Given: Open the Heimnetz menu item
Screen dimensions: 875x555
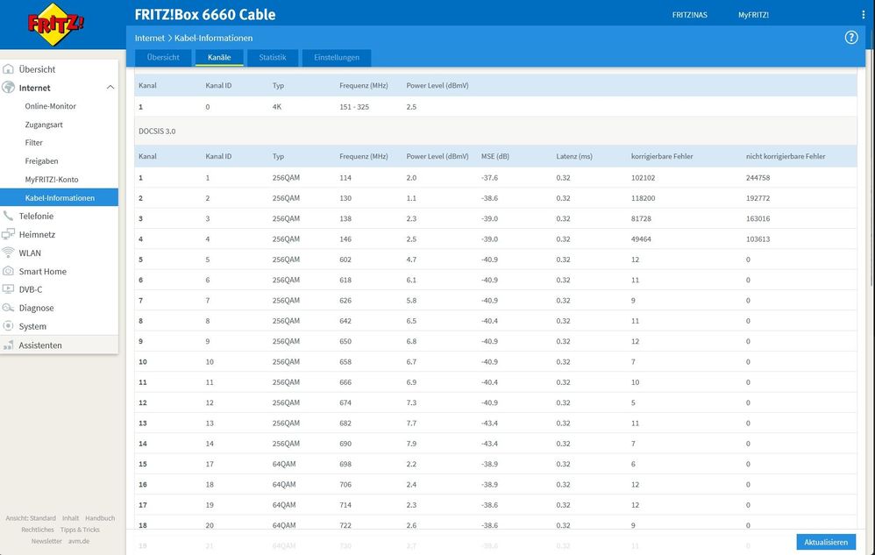Looking at the screenshot, I should click(37, 234).
